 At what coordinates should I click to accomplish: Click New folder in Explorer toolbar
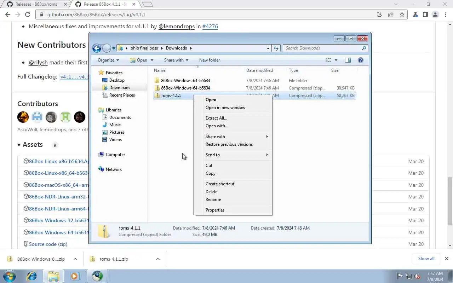tap(210, 60)
